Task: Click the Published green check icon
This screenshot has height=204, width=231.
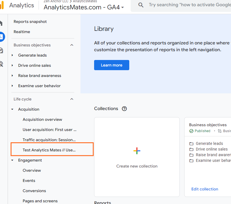Action: pyautogui.click(x=191, y=131)
